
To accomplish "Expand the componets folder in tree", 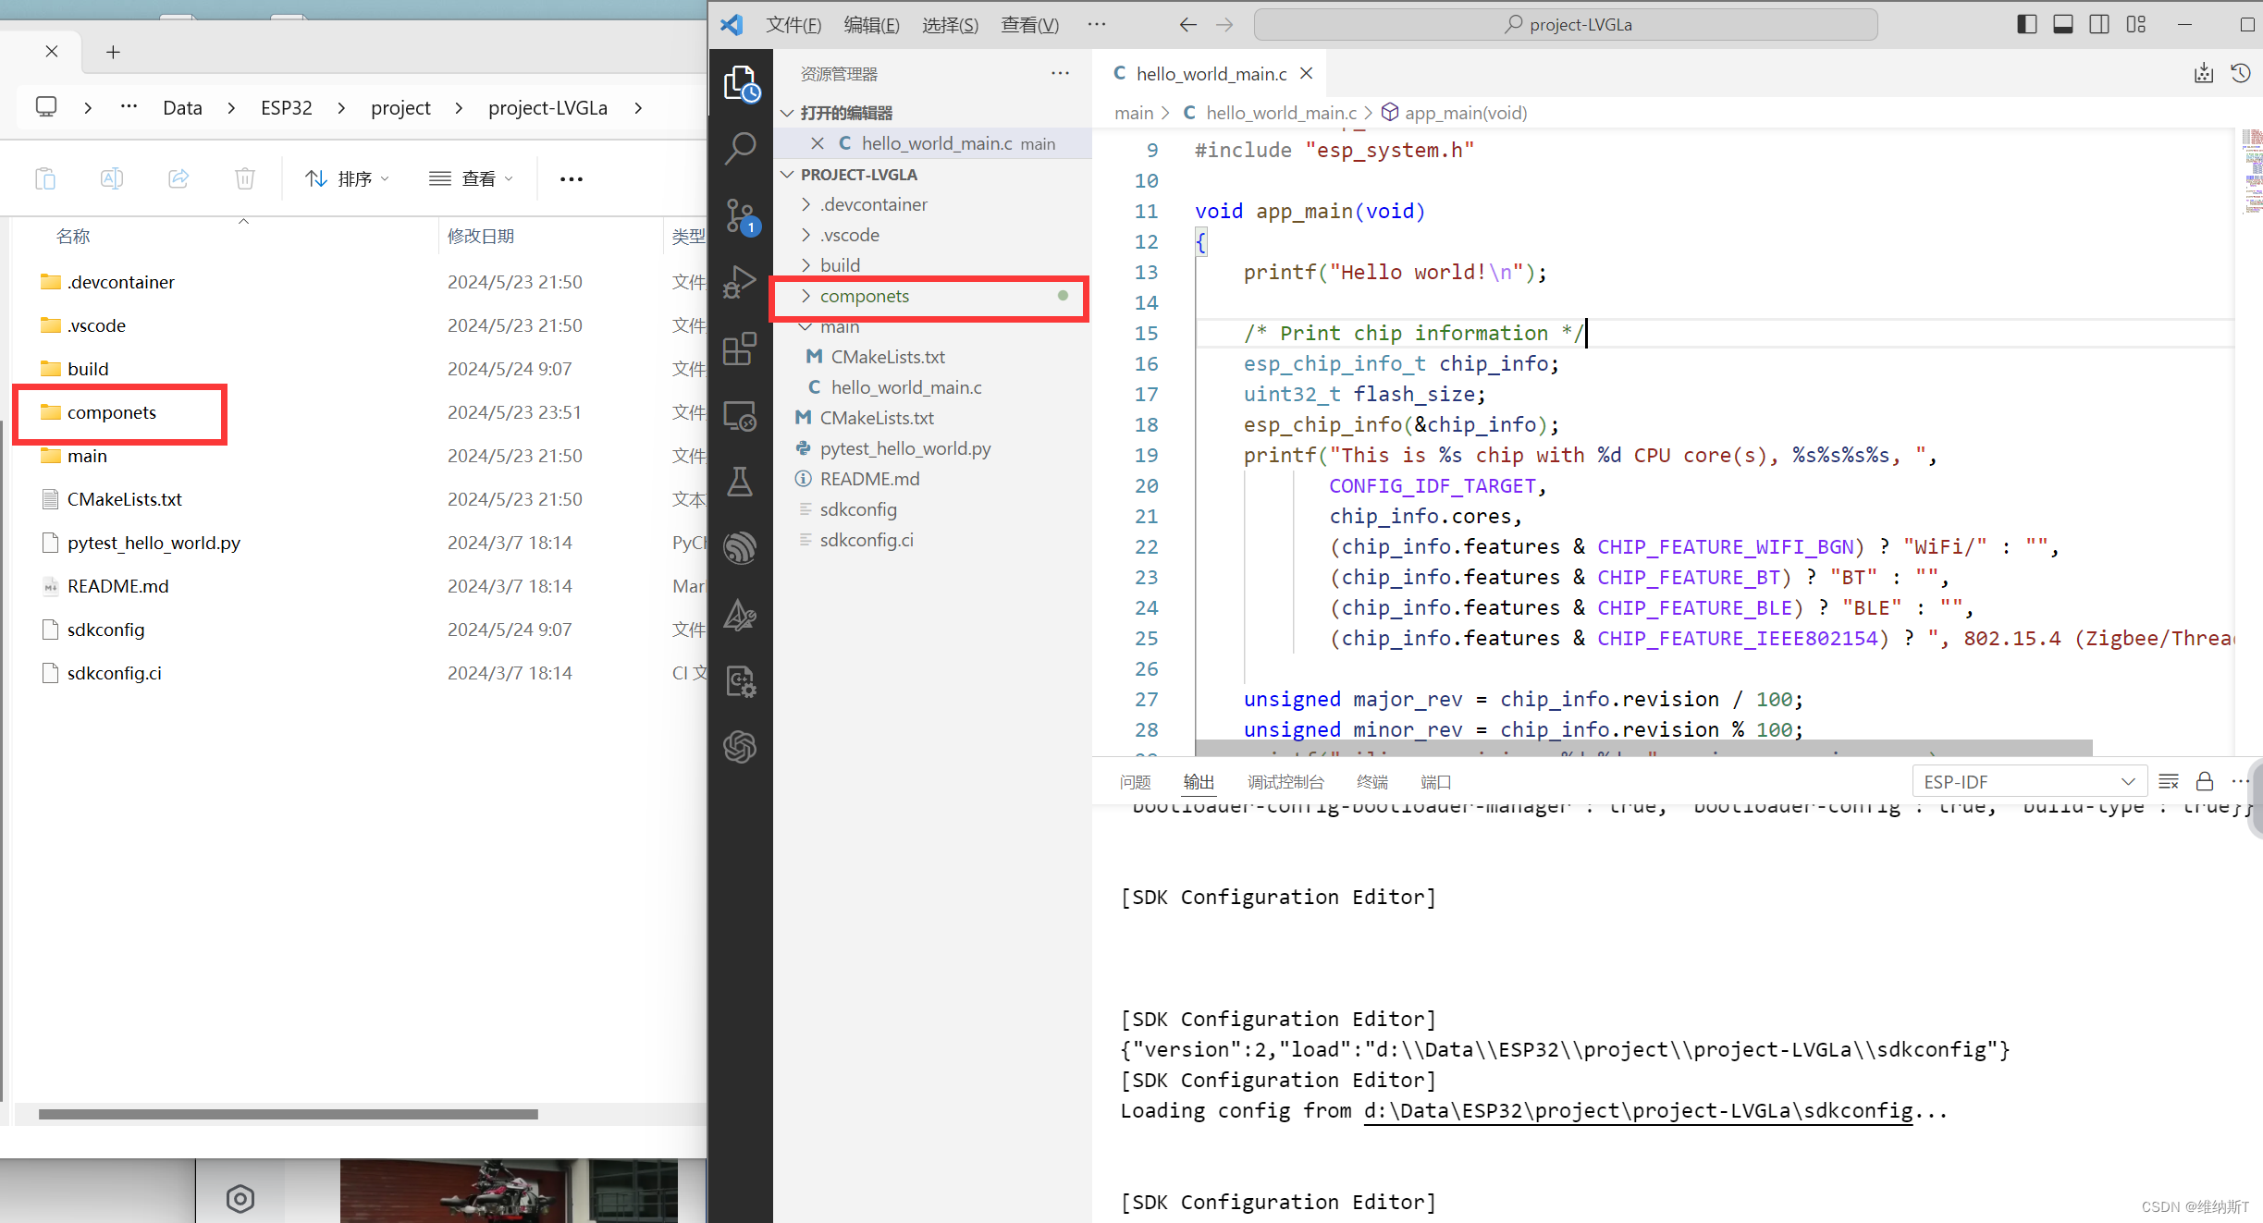I will [865, 296].
